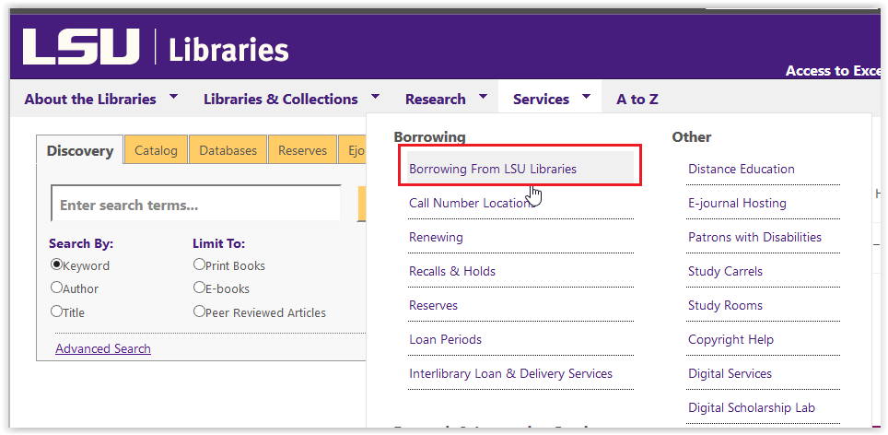Open the Study Rooms link
888x435 pixels.
(725, 305)
